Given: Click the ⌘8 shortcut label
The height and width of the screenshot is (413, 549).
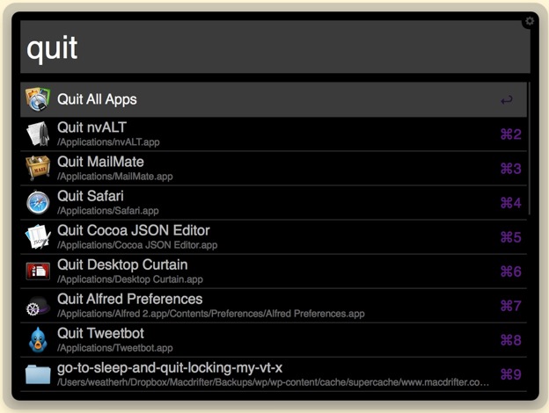Looking at the screenshot, I should [511, 340].
